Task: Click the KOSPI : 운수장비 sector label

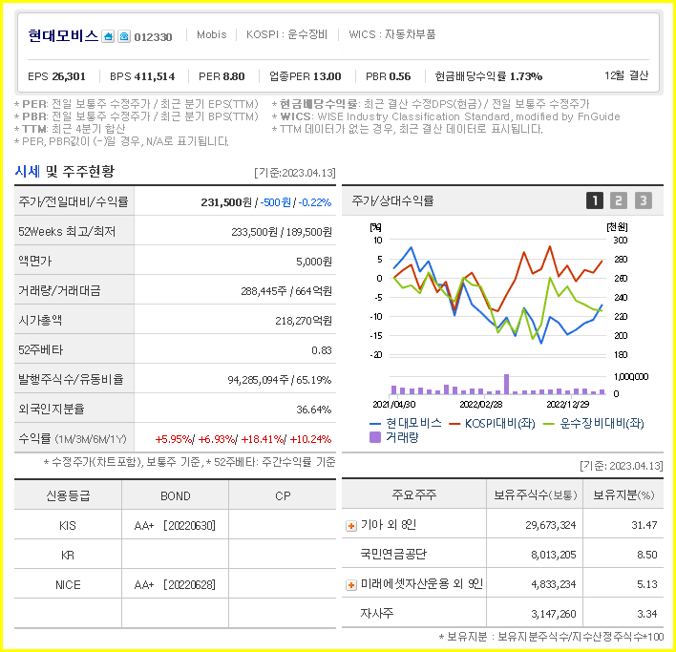Action: 286,34
